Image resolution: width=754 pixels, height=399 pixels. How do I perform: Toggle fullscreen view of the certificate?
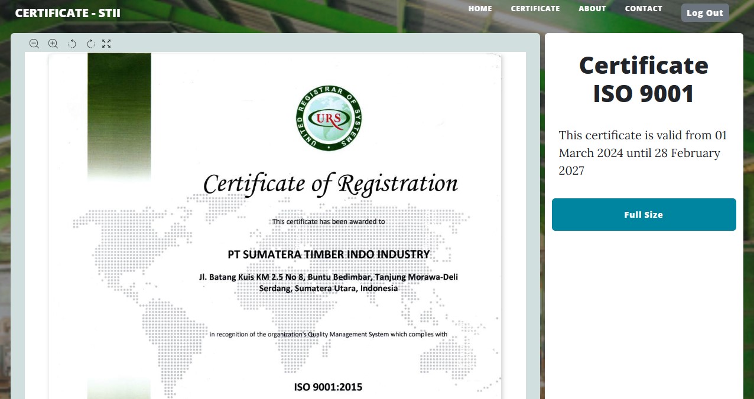[106, 44]
